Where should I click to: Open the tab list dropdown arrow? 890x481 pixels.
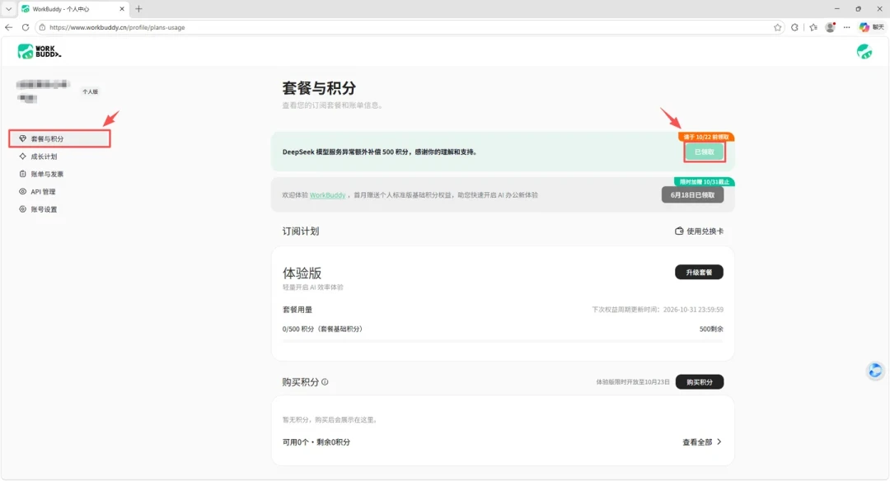coord(8,9)
